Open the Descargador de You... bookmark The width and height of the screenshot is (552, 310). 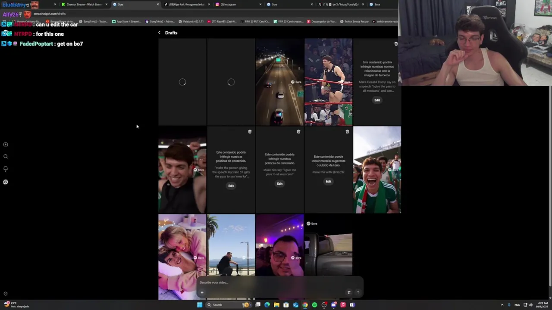click(322, 22)
